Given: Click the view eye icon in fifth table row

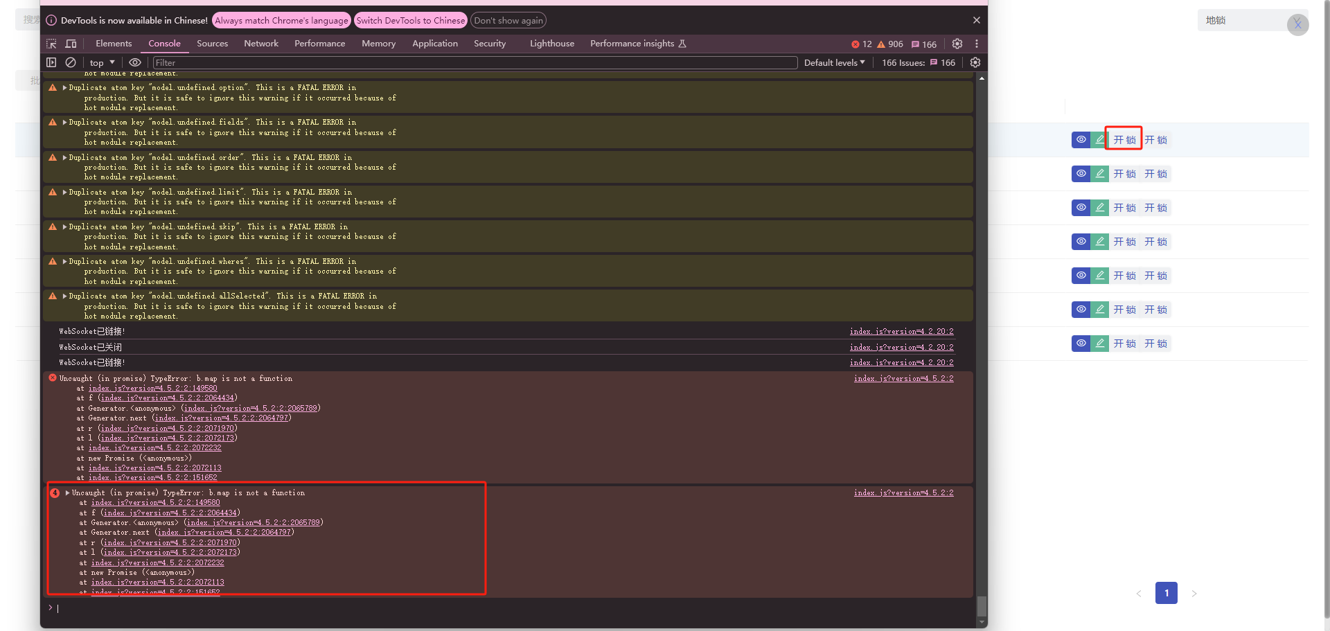Looking at the screenshot, I should coord(1081,276).
